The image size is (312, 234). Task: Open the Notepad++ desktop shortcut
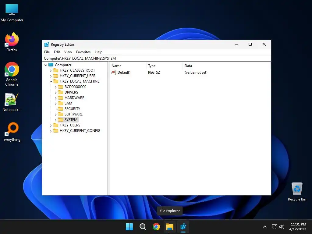point(12,102)
